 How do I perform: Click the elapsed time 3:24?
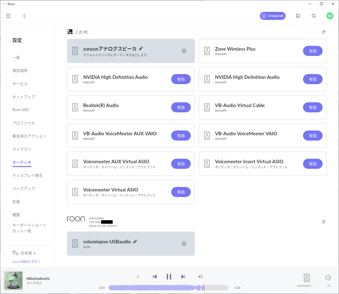pyautogui.click(x=102, y=288)
